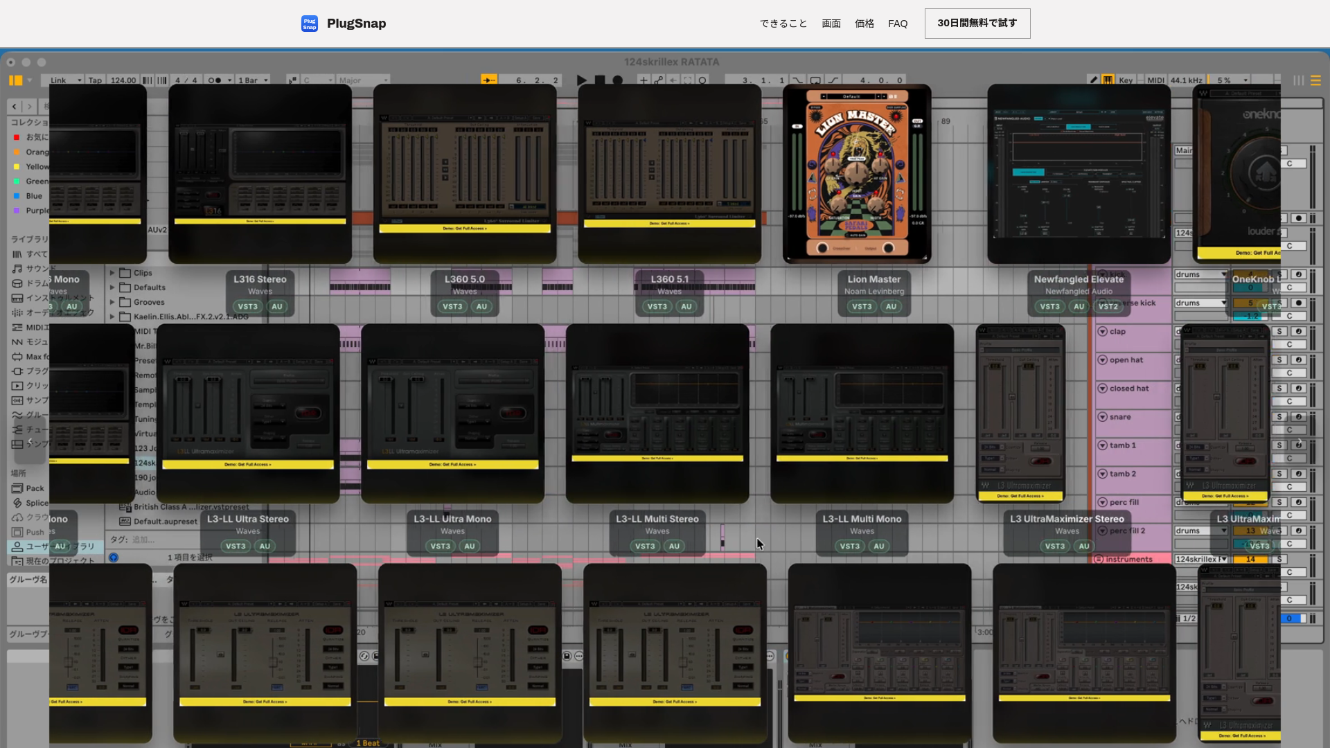Open drums routing dropdown on perc fill 2 row

tap(1200, 531)
